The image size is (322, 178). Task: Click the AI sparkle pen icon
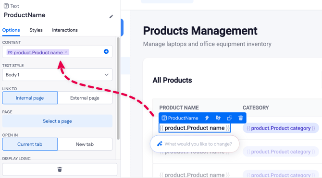(160, 144)
